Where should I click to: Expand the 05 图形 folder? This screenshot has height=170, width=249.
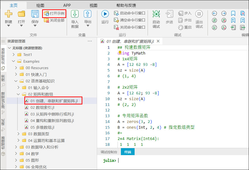point(16,160)
